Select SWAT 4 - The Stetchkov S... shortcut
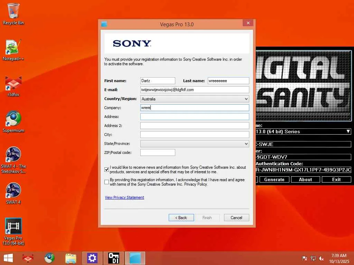The width and height of the screenshot is (354, 265). point(13,160)
